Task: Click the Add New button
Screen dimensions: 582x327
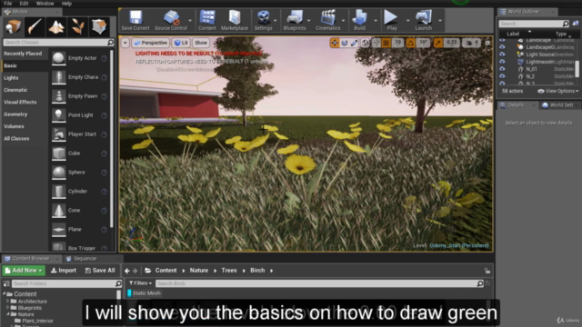Action: 24,271
